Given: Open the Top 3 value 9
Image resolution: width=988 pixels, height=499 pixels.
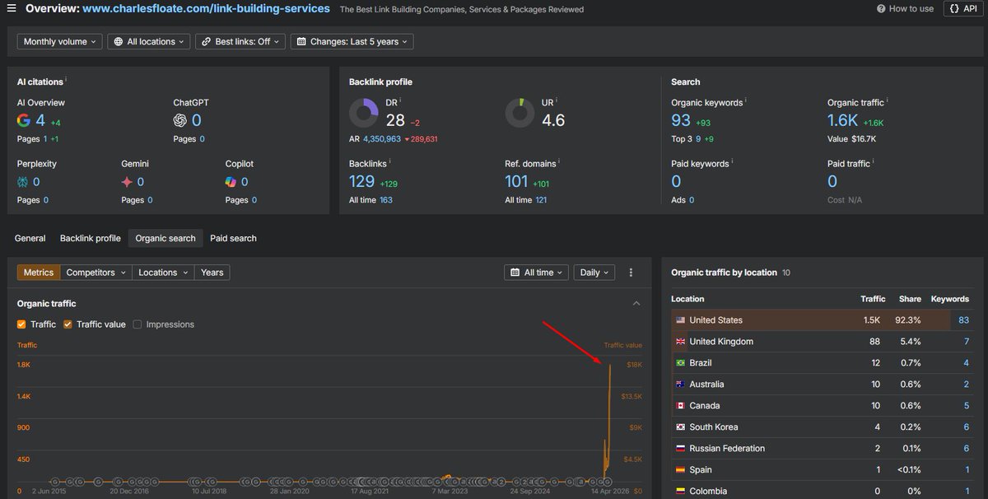Looking at the screenshot, I should point(698,139).
